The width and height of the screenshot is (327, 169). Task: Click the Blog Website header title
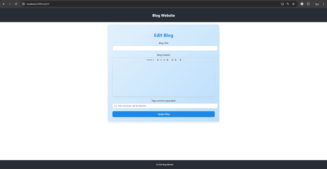point(163,15)
